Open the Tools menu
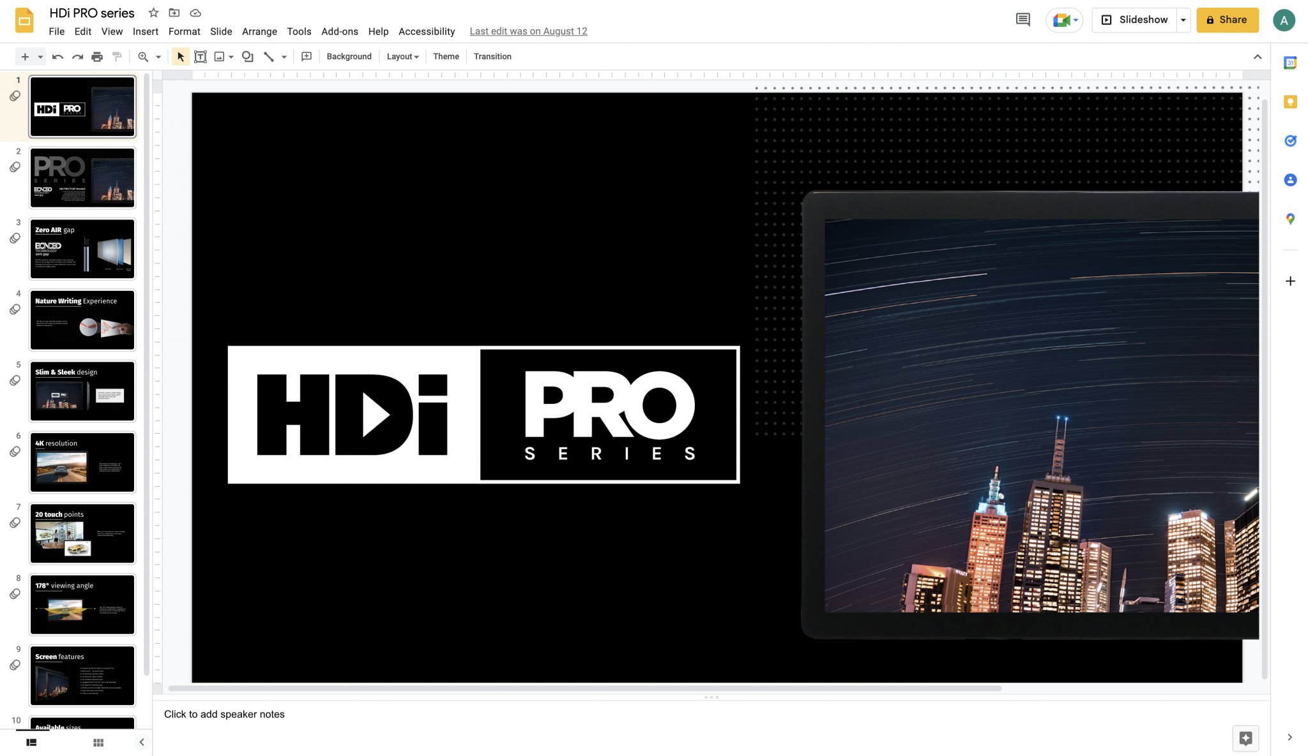 pyautogui.click(x=298, y=31)
